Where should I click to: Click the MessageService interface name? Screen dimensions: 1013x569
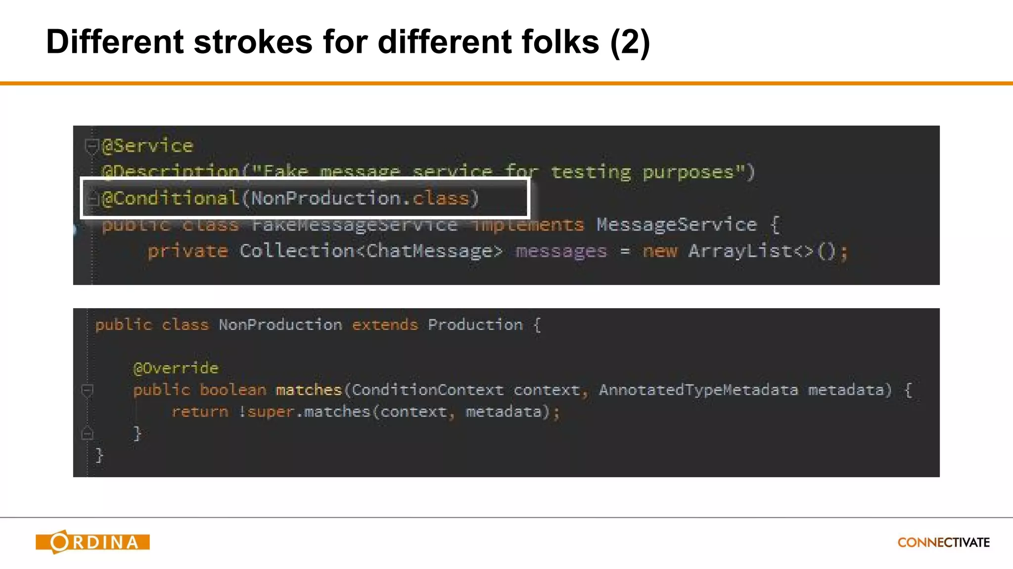[676, 225]
